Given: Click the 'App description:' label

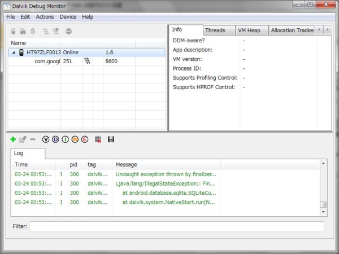Looking at the screenshot, I should 193,50.
